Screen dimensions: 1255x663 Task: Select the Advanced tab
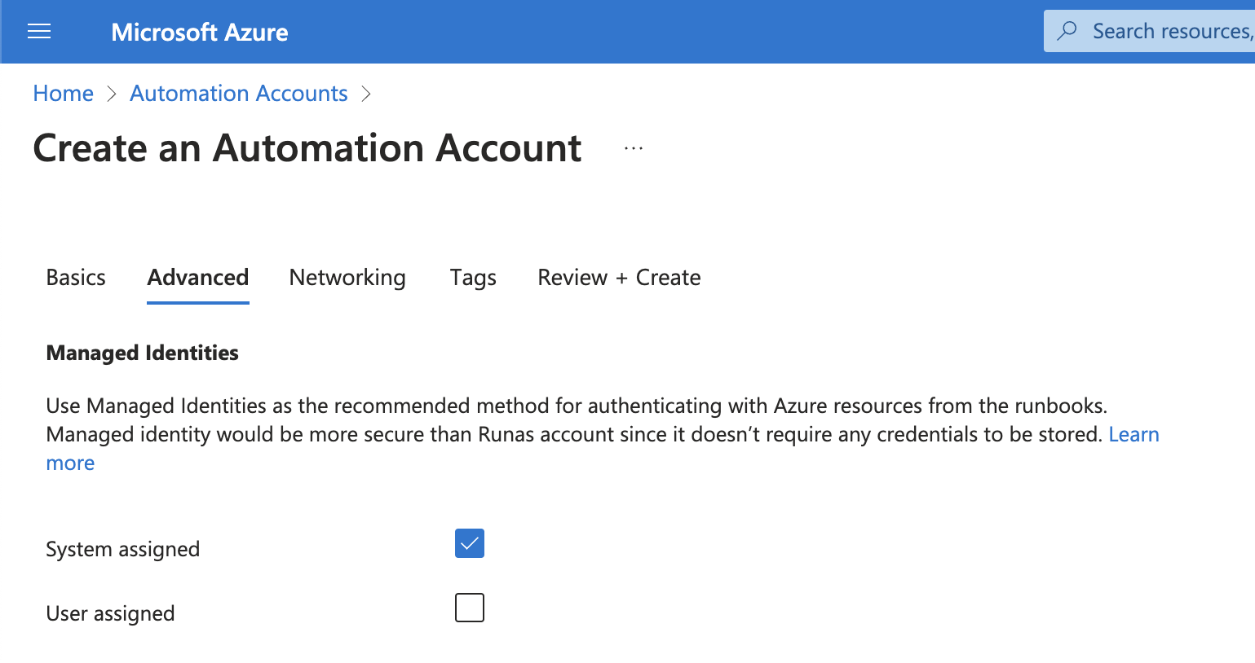pyautogui.click(x=198, y=278)
